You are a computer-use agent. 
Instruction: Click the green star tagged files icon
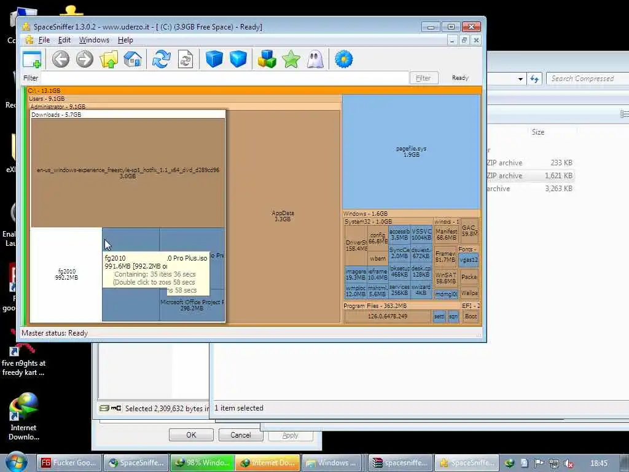click(291, 60)
